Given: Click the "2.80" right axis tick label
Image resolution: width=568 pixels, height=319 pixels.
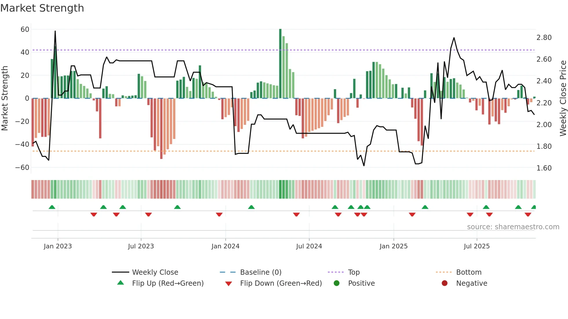Looking at the screenshot, I should (x=544, y=37).
